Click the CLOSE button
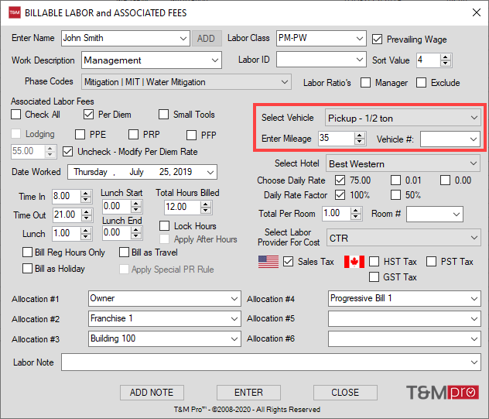 tap(345, 393)
